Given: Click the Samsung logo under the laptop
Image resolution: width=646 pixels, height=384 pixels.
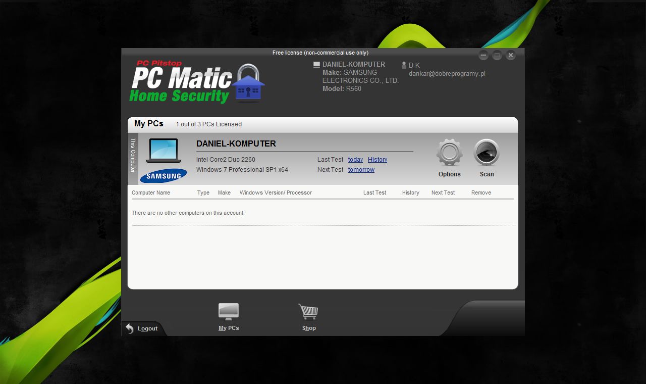Looking at the screenshot, I should [163, 176].
